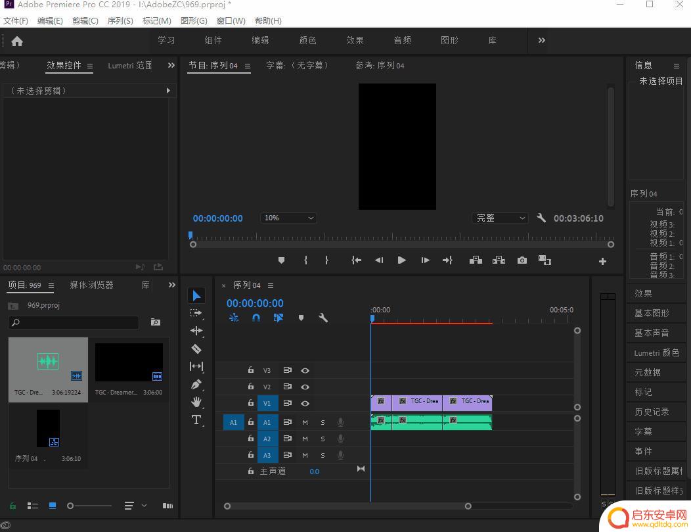
Task: Select the Slip tool
Action: 196,366
